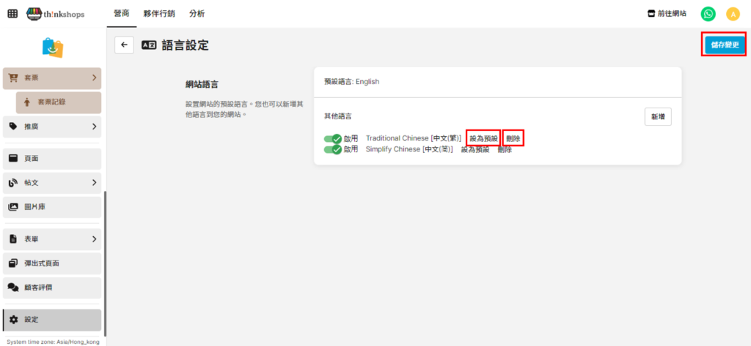751x346 pixels.
Task: Open the user avatar account menu
Action: 733,14
